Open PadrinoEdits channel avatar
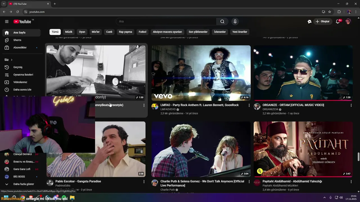Image resolution: width=360 pixels, height=202 pixels. [x=50, y=183]
